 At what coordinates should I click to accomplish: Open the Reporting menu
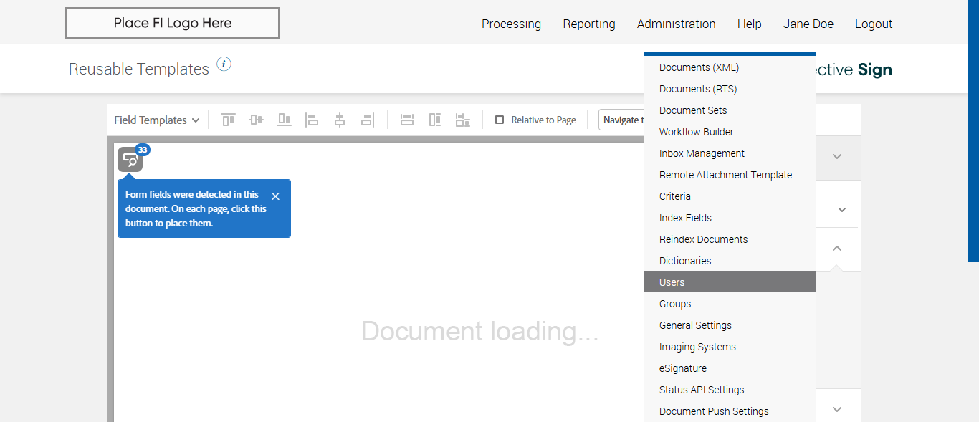[589, 24]
